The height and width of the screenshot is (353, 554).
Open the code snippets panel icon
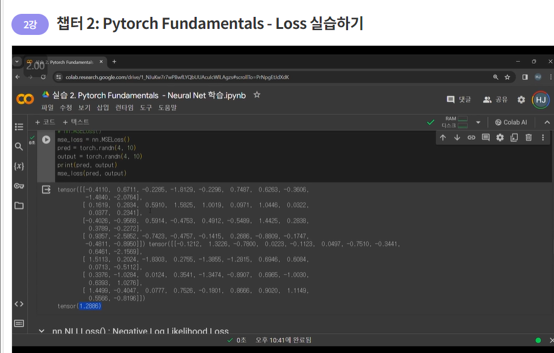pyautogui.click(x=19, y=304)
